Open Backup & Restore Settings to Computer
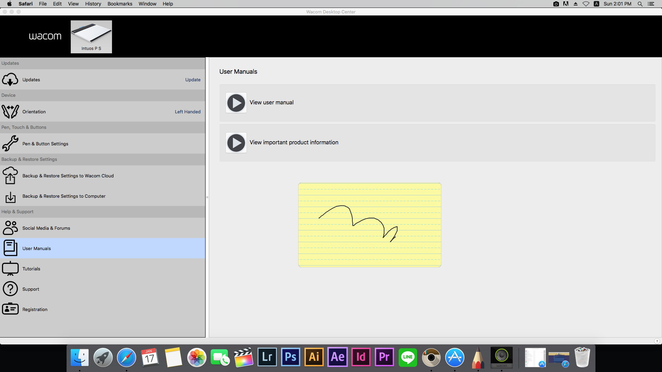This screenshot has width=662, height=372. click(x=102, y=196)
